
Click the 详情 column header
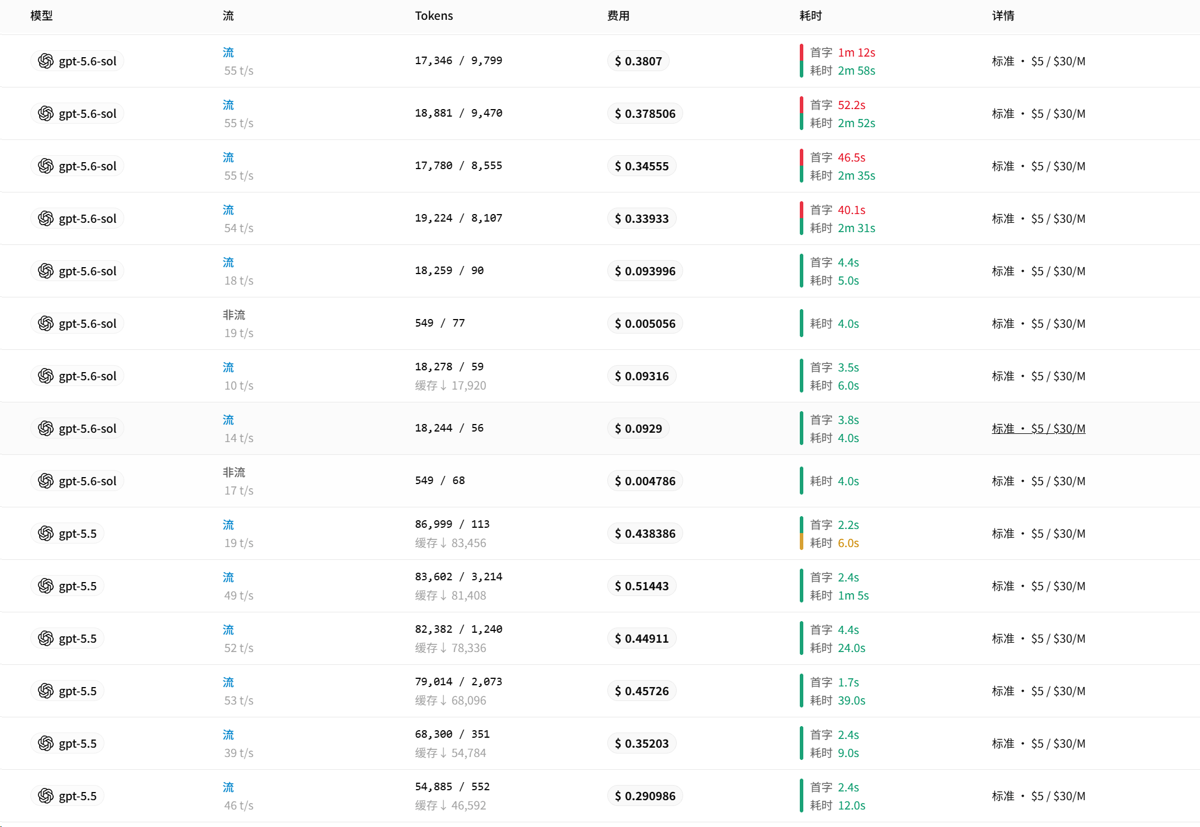(x=1003, y=16)
